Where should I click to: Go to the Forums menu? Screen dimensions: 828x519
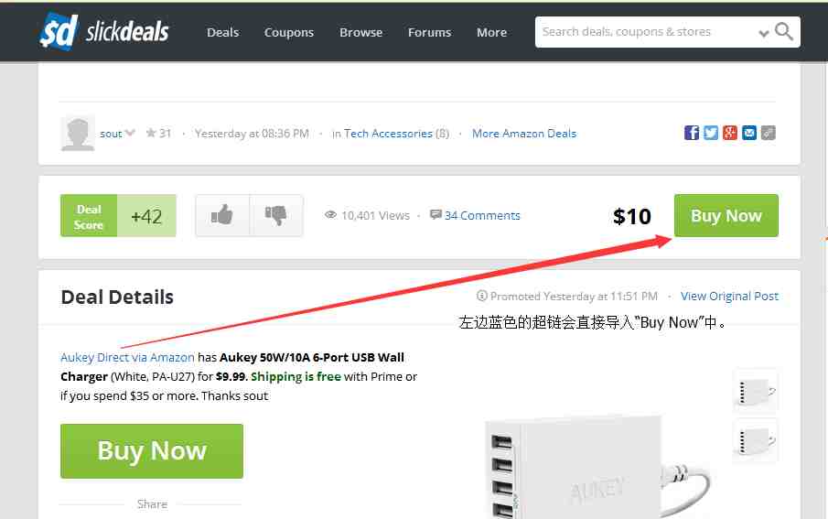[429, 32]
